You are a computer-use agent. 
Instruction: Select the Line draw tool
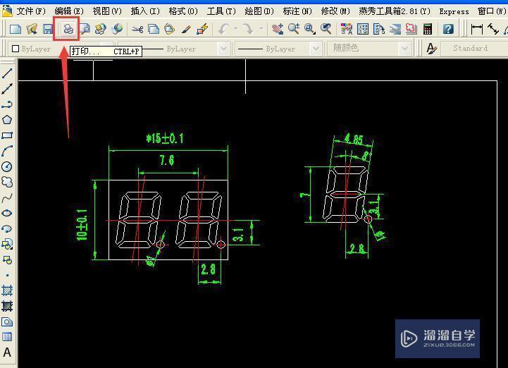pyautogui.click(x=7, y=73)
